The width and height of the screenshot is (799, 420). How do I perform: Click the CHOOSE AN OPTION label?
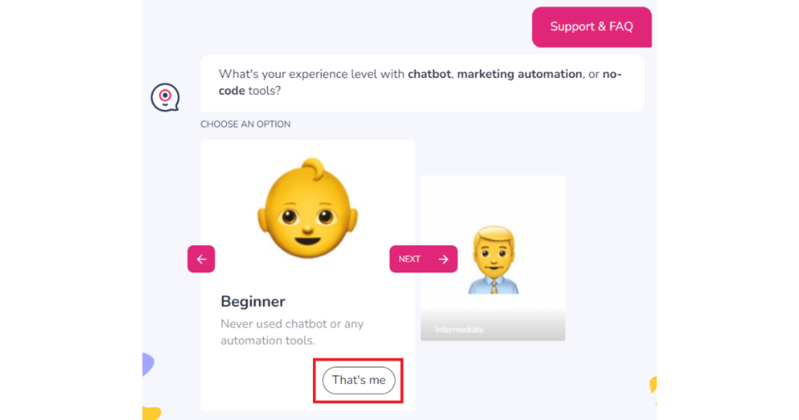pos(245,124)
